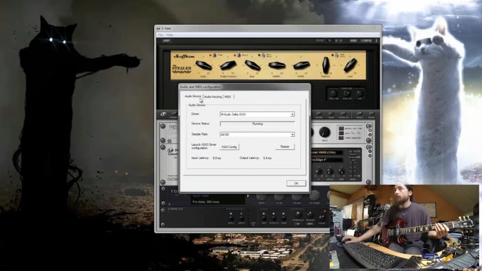Open the Sample Rate dropdown showing 44100
This screenshot has width=482, height=271.
click(x=257, y=134)
